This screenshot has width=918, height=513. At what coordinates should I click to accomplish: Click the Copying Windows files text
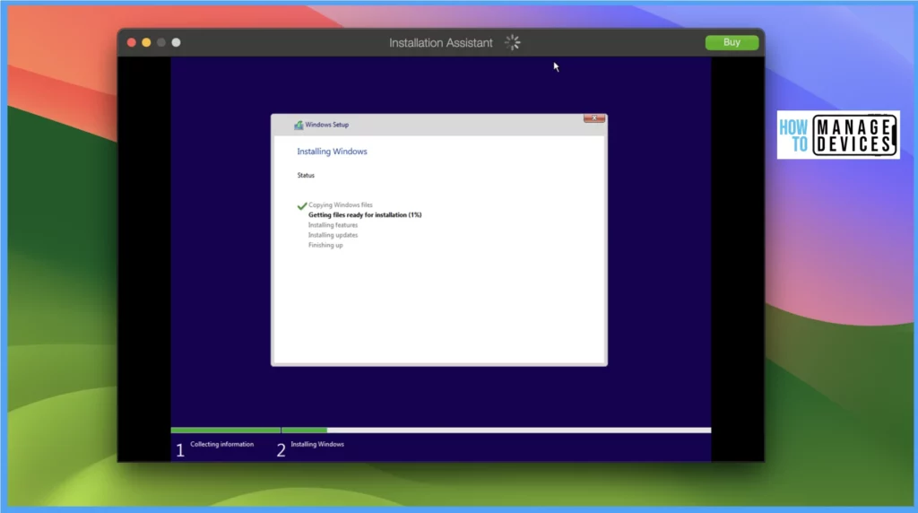[x=340, y=205]
